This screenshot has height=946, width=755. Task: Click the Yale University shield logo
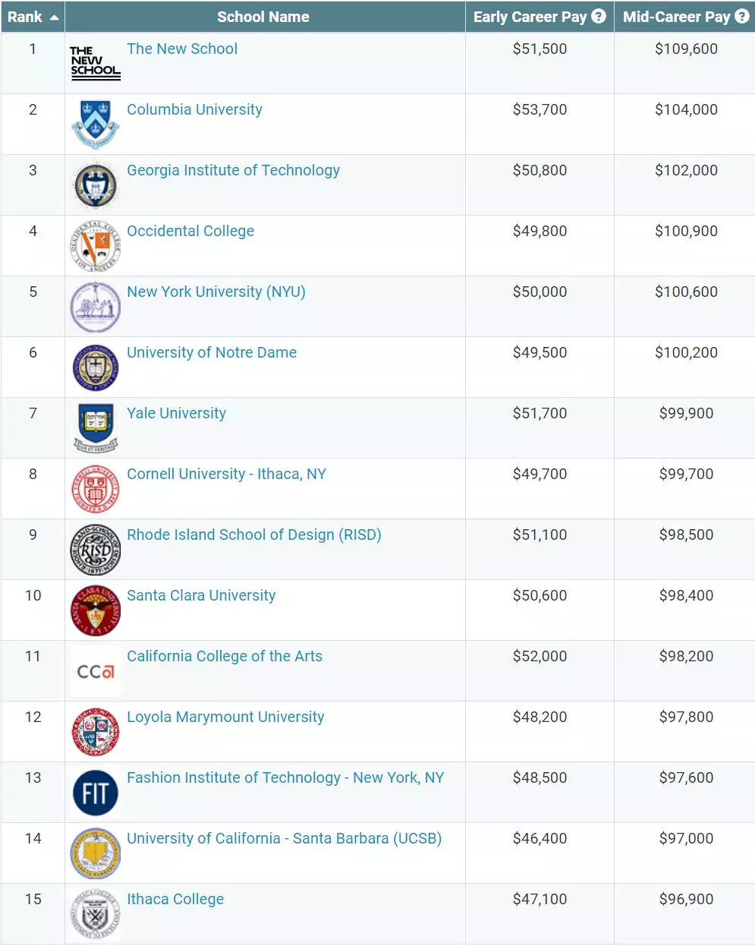96,428
